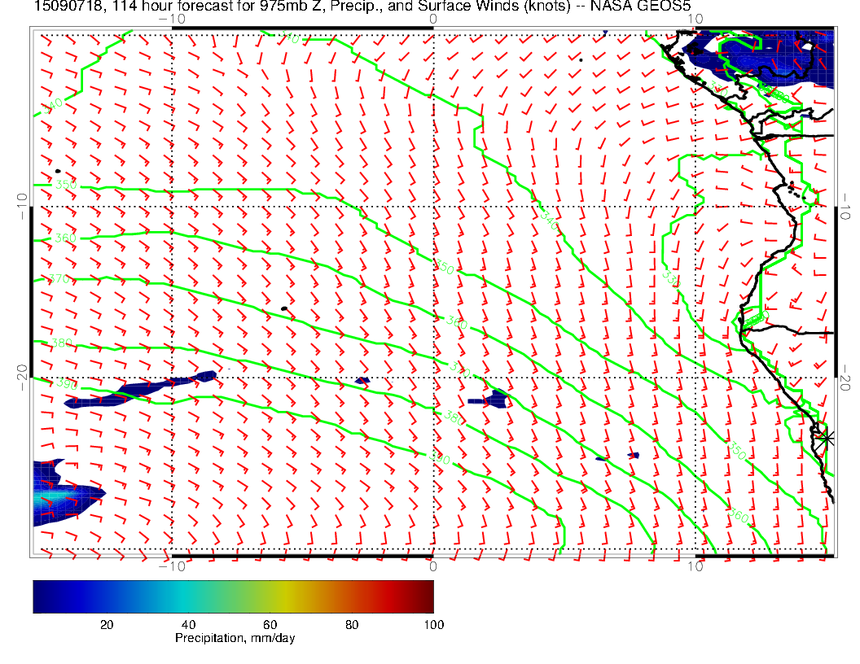Viewport: 860px width, 664px height.
Task: Click the 0 longitude label on the bottom axis
Action: click(432, 566)
